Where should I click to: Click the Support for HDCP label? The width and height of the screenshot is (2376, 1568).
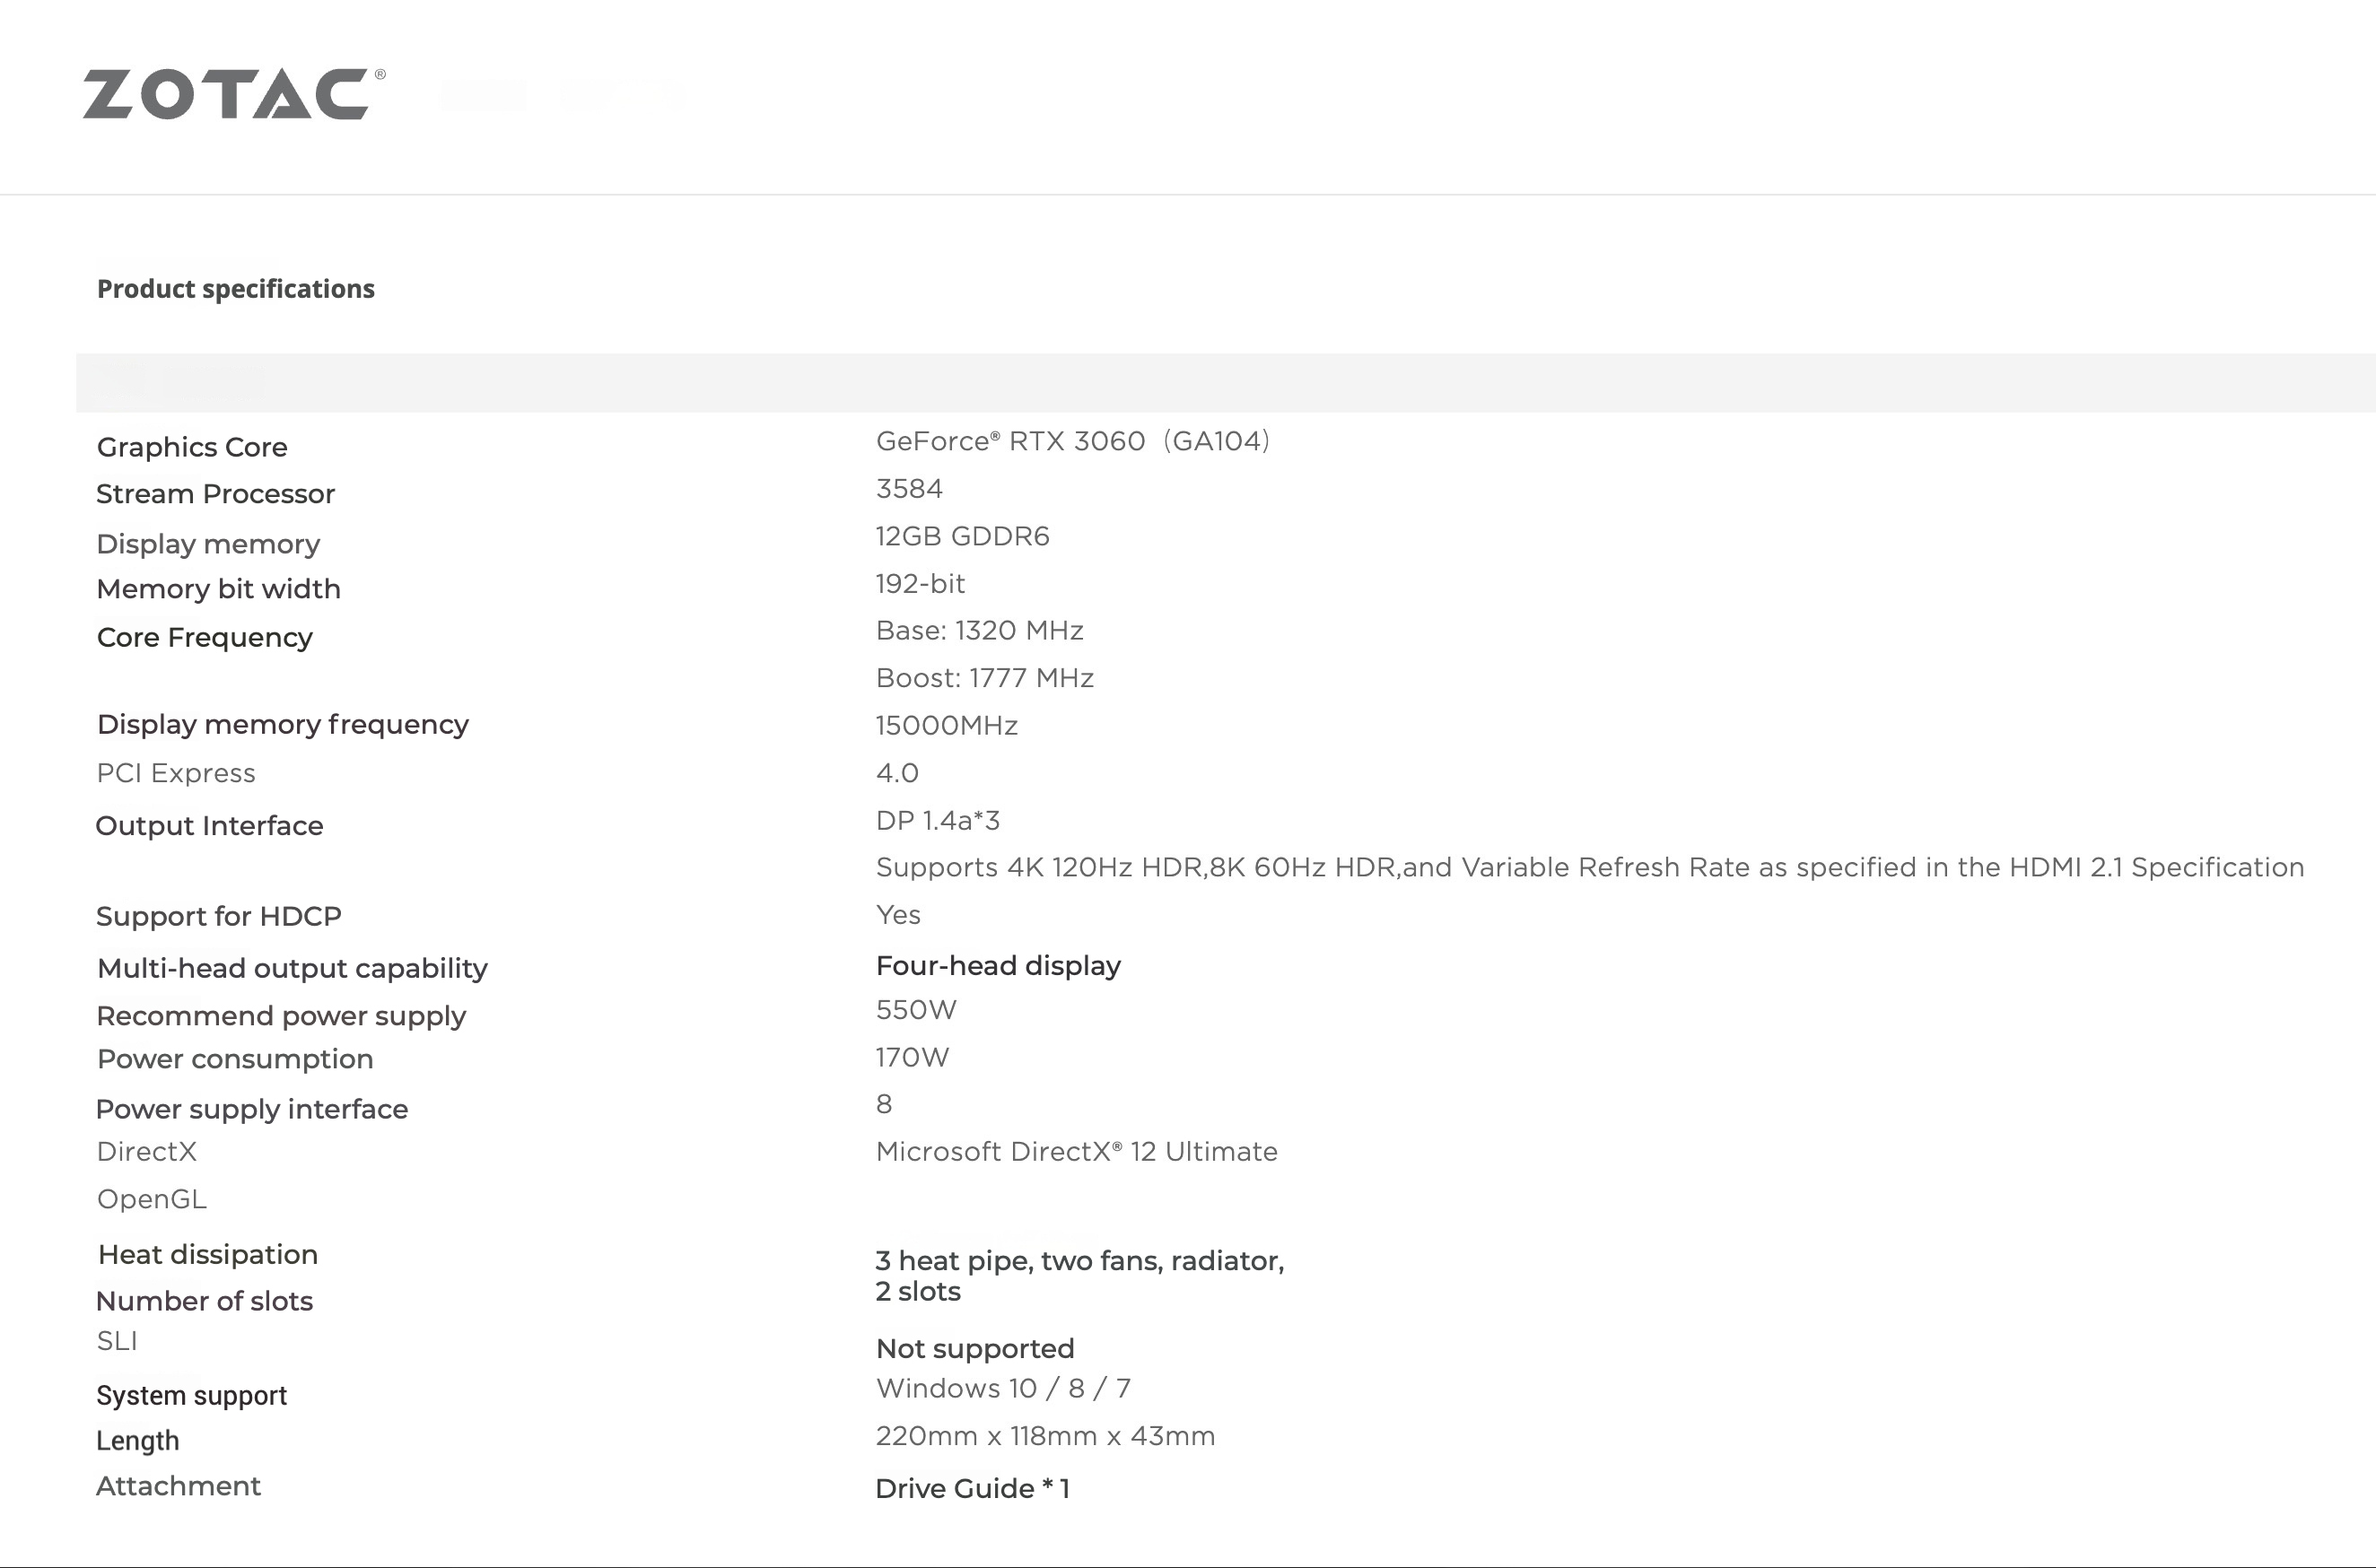219,917
